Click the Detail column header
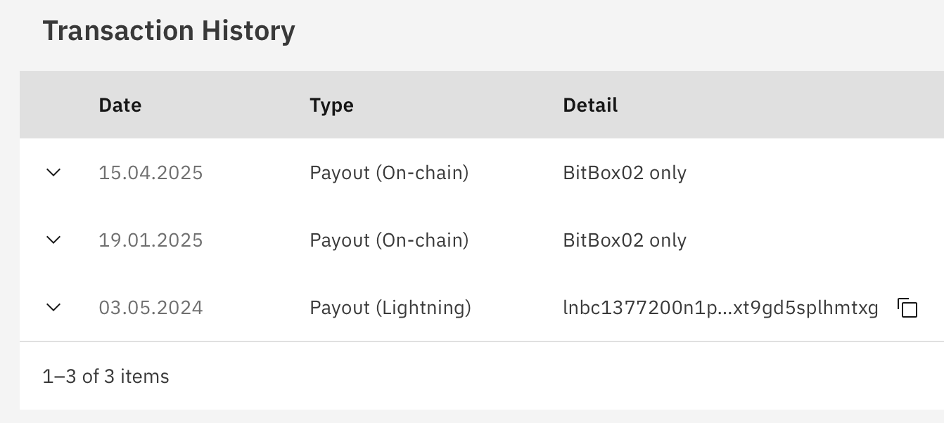Screen dimensions: 944x423 pos(590,105)
